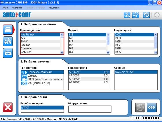Select Топливо/Зажигание system type
Image resolution: width=162 pixels, height=122 pixels.
[x=42, y=72]
